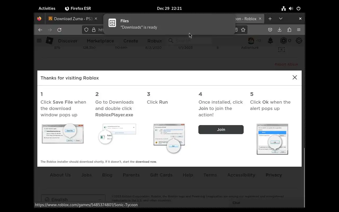Open Firefox View pinned icon
The width and height of the screenshot is (339, 212).
39,19
